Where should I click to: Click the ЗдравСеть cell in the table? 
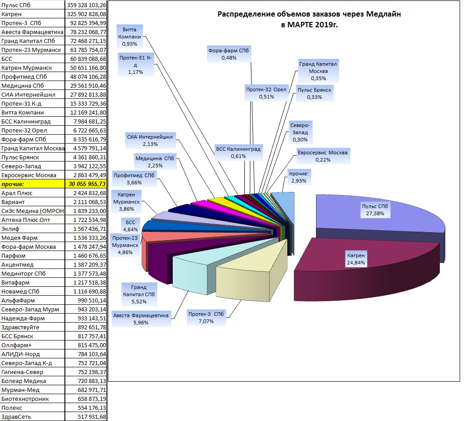coord(32,417)
